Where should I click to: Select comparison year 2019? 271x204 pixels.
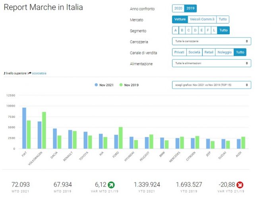click(x=190, y=8)
